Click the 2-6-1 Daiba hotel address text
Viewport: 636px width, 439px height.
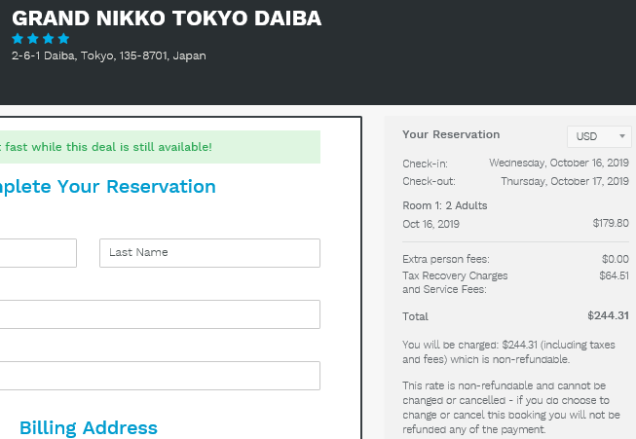(109, 55)
